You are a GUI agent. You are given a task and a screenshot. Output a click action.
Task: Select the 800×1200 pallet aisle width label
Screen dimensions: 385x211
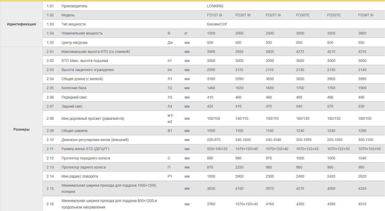pyautogui.click(x=109, y=204)
